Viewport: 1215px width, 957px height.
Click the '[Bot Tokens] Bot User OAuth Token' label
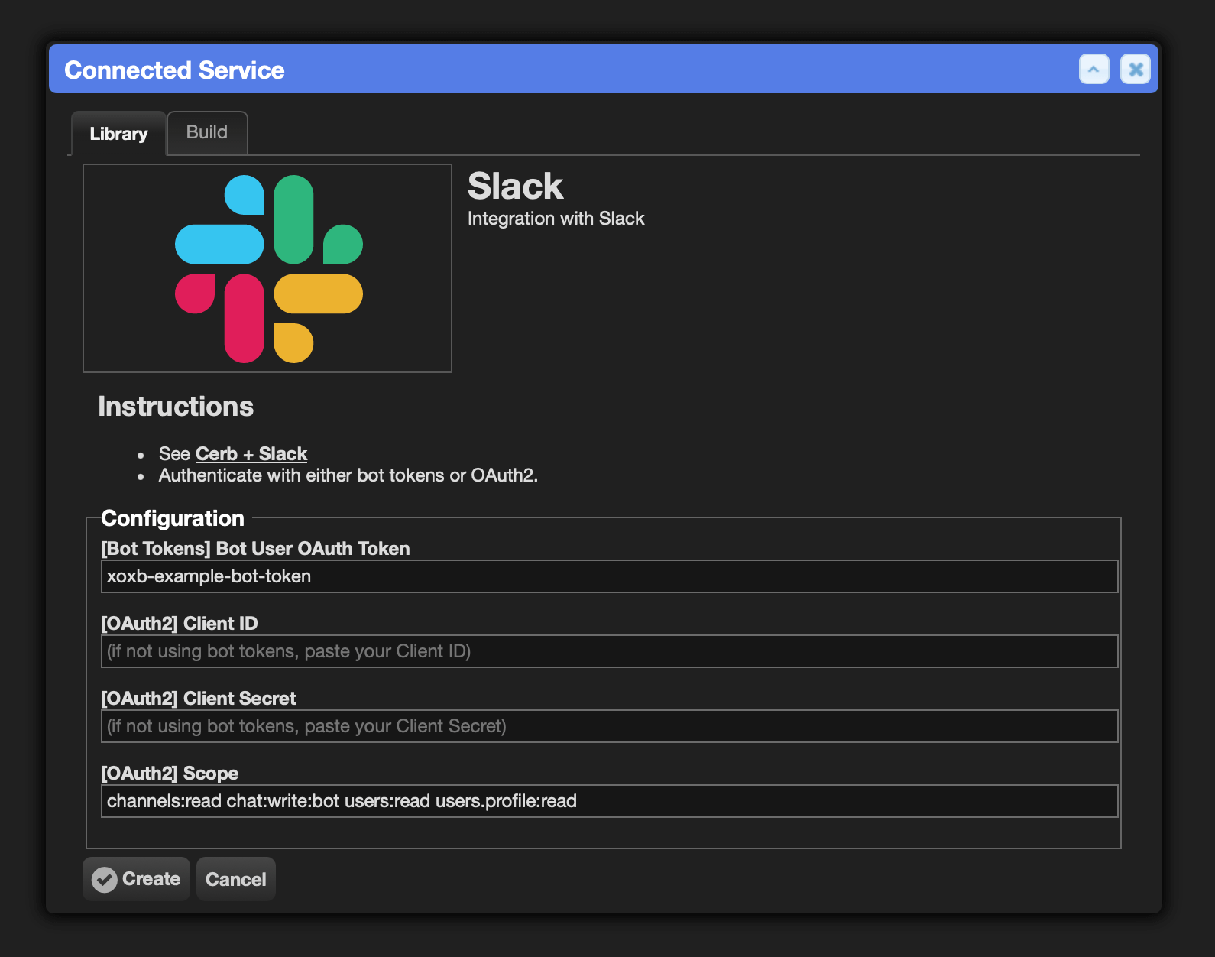coord(255,549)
